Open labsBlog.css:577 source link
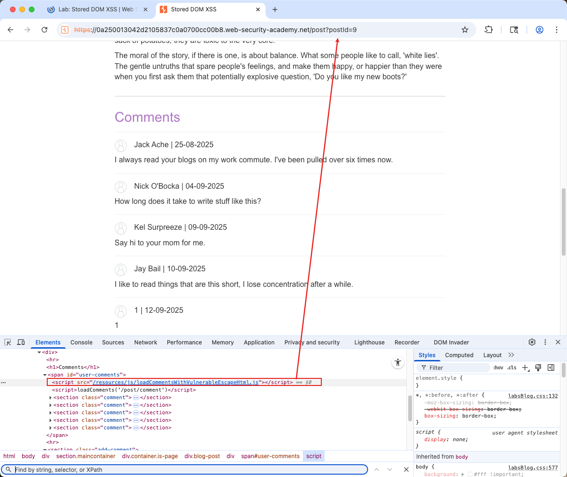This screenshot has width=567, height=477. (533, 468)
